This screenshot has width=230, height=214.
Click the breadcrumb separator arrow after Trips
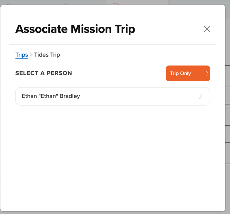coord(31,55)
